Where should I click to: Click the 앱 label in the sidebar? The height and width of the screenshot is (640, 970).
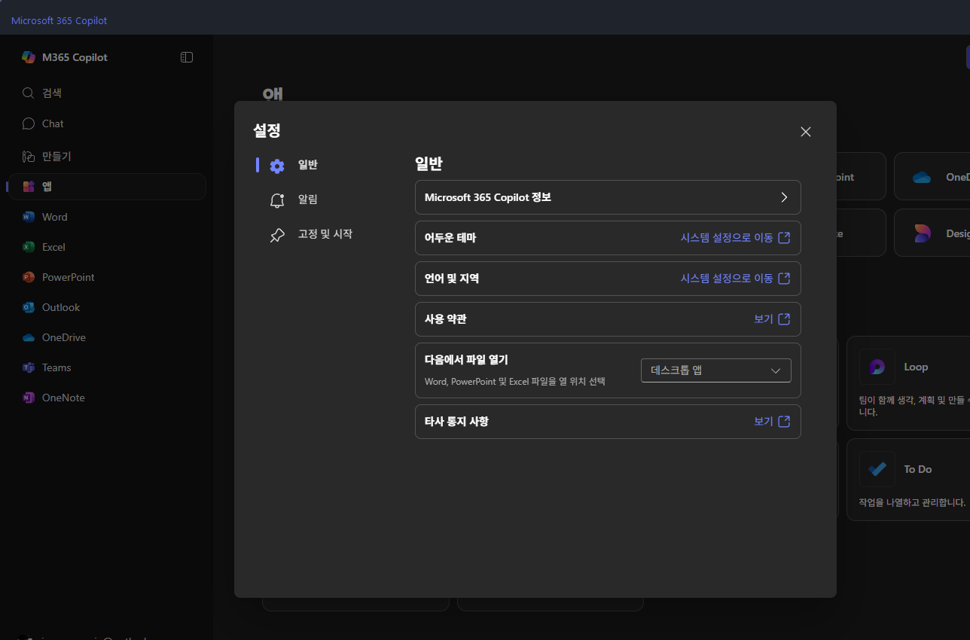click(x=47, y=187)
